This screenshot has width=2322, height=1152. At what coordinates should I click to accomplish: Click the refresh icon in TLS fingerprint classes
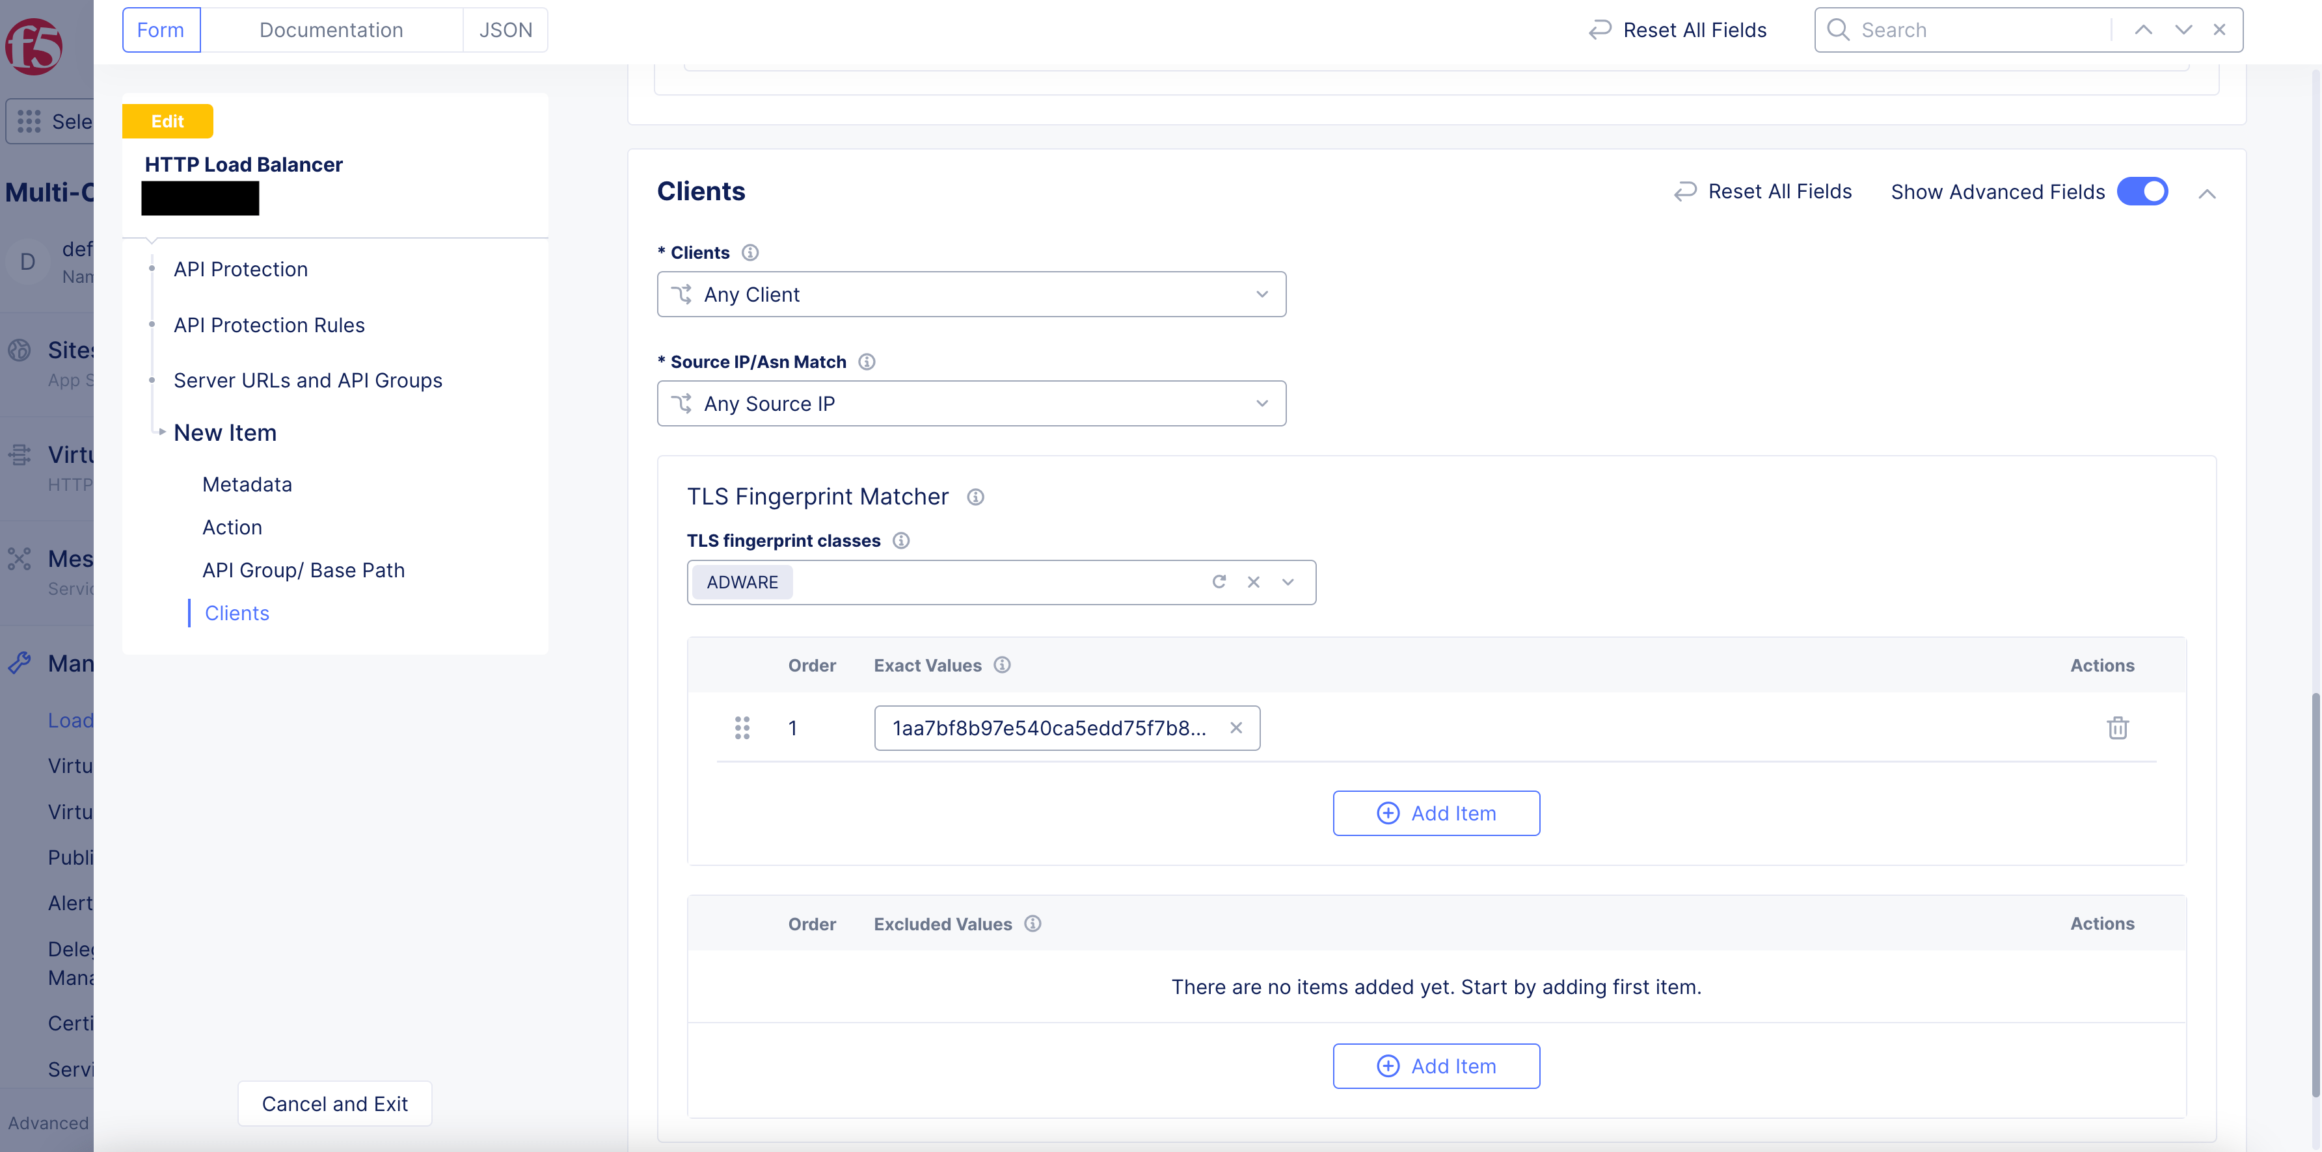click(1219, 582)
